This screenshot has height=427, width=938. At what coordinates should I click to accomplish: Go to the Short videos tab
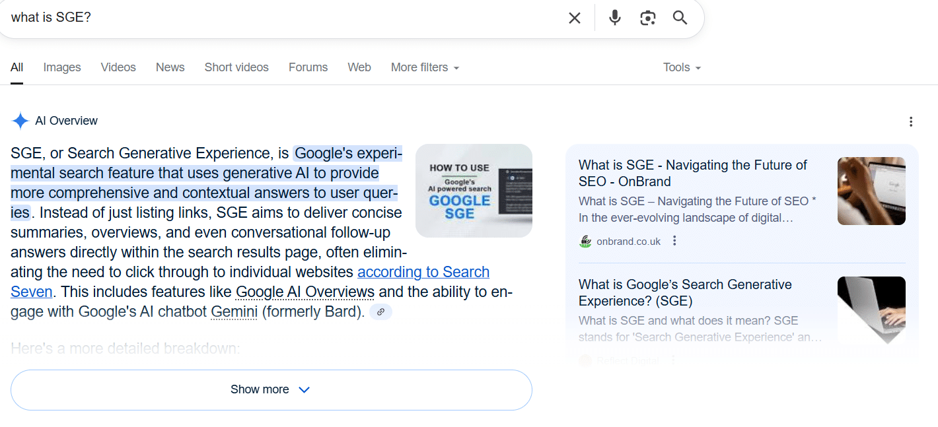(236, 67)
